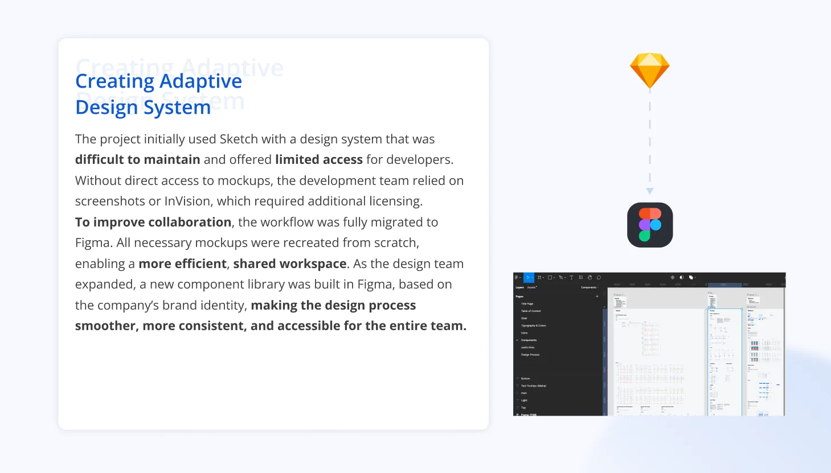Select the Light text layer
This screenshot has width=831, height=473.
[x=524, y=400]
